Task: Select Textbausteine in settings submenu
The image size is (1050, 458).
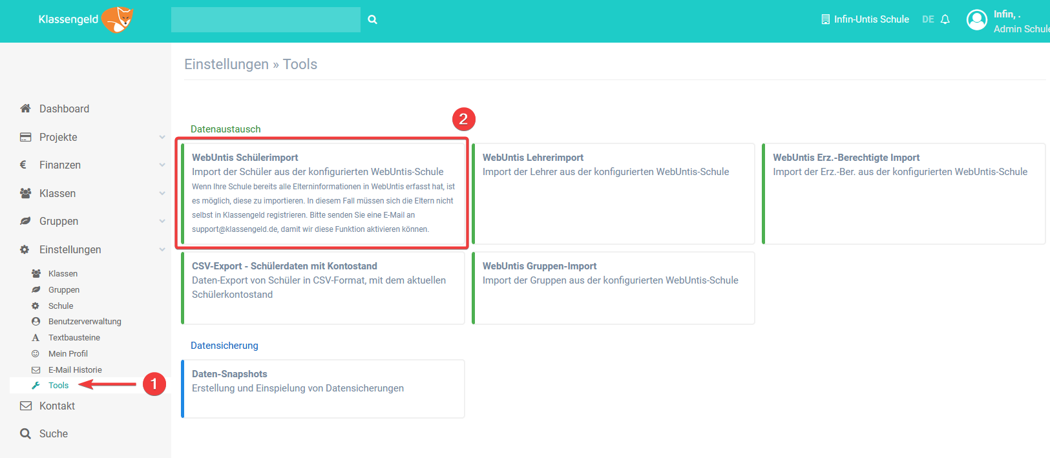Action: click(x=74, y=338)
